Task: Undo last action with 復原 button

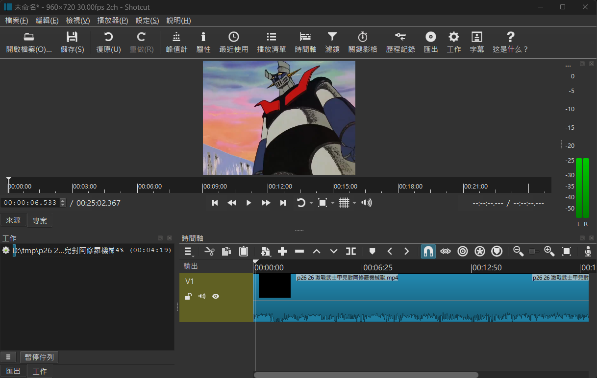Action: coord(108,43)
